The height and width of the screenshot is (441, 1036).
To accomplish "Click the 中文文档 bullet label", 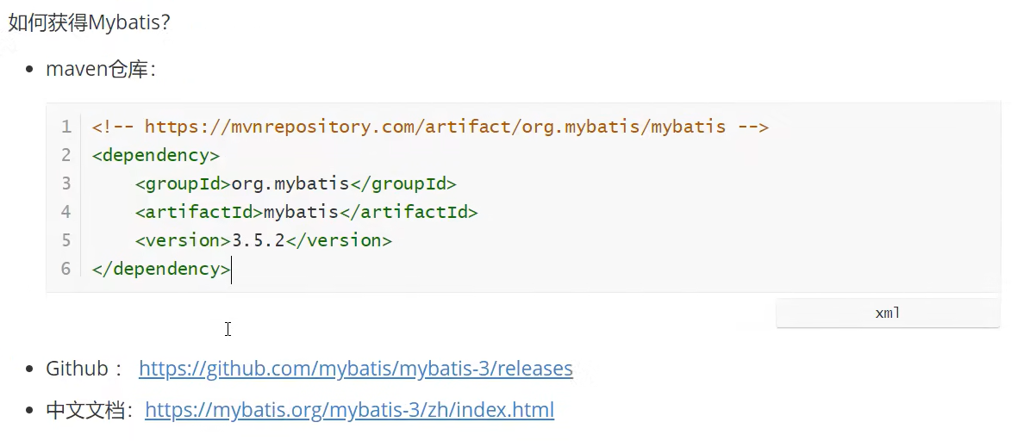I will point(86,410).
